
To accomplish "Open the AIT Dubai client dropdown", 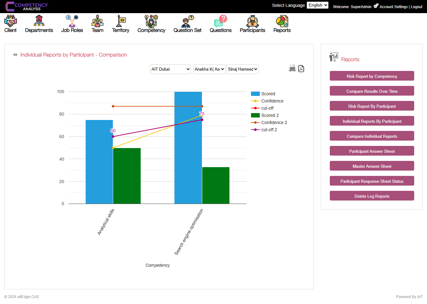I will click(x=170, y=69).
